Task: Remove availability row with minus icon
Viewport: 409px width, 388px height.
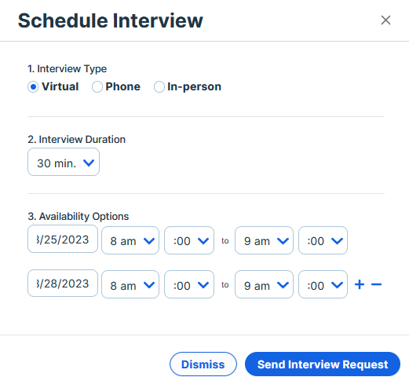Action: tap(376, 284)
